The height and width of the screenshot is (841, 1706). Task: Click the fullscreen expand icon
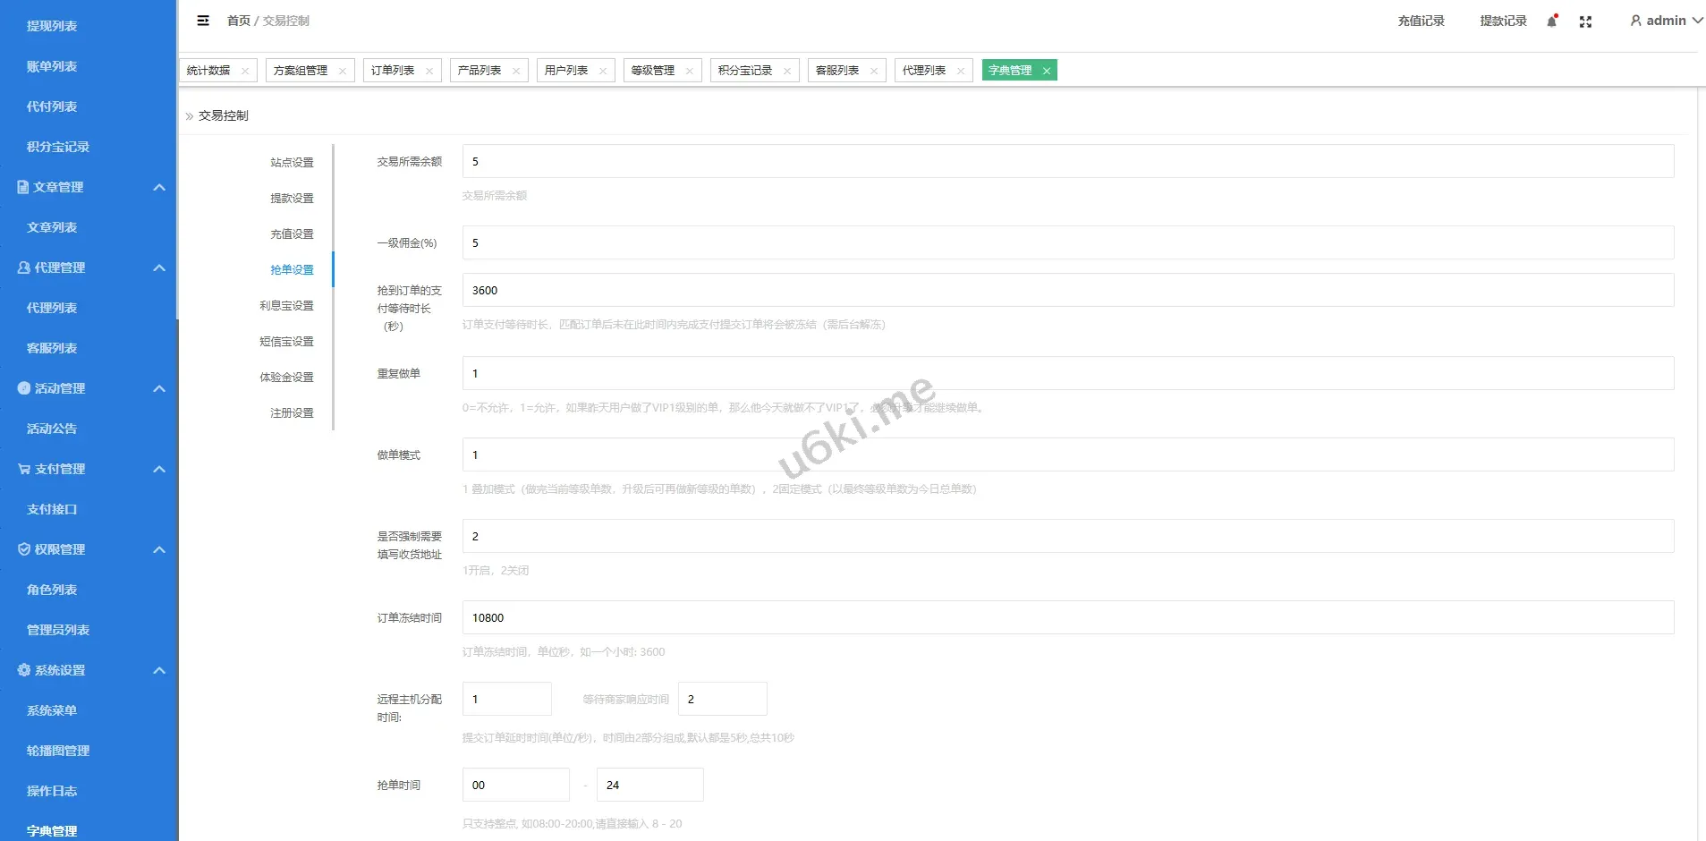coord(1585,21)
